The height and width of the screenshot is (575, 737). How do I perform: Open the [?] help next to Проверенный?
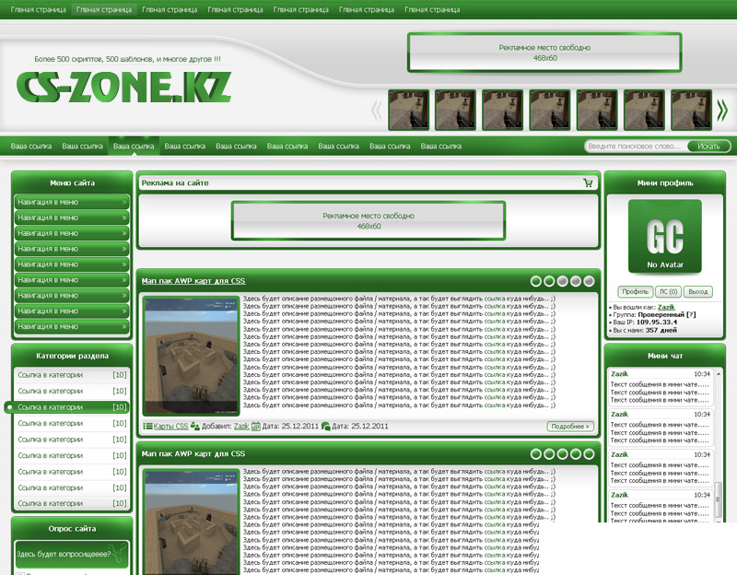pos(691,314)
